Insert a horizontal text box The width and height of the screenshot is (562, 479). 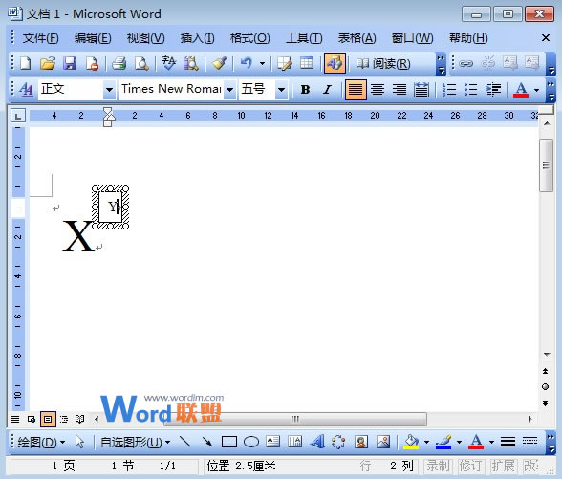[273, 442]
